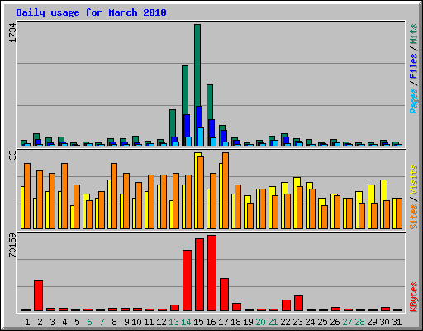This screenshot has height=331, width=423.
Task: Click the cyan Pages bar for day 15
Action: click(201, 137)
